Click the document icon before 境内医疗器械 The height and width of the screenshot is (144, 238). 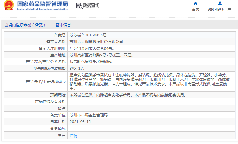(6, 25)
